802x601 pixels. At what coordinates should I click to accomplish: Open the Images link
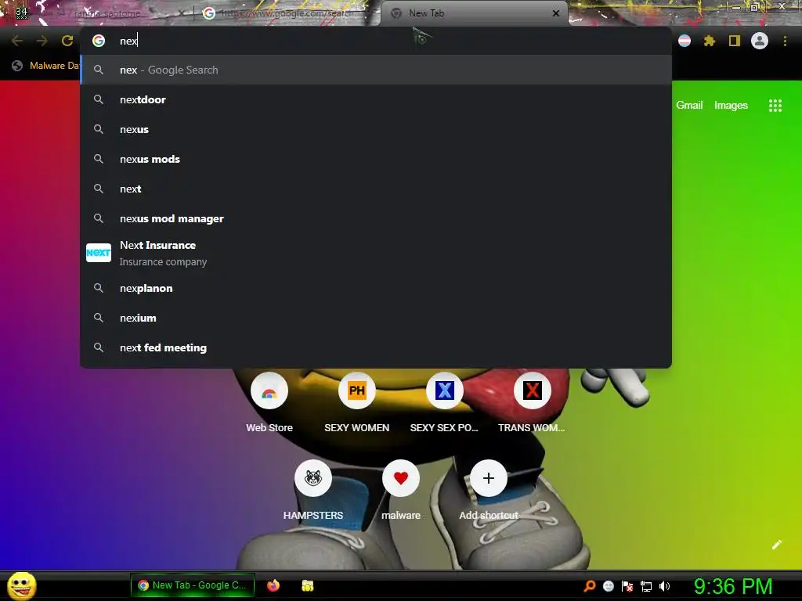(731, 106)
